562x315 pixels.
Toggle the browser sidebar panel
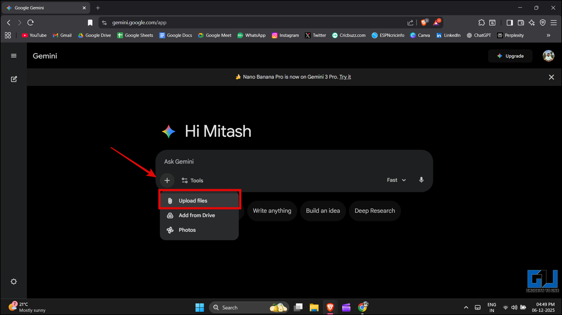510,22
